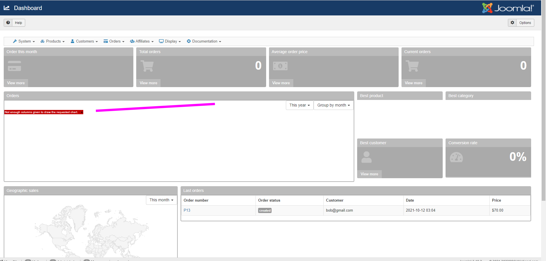Click the banknote icon in Average order price
Image resolution: width=546 pixels, height=261 pixels.
[x=280, y=66]
